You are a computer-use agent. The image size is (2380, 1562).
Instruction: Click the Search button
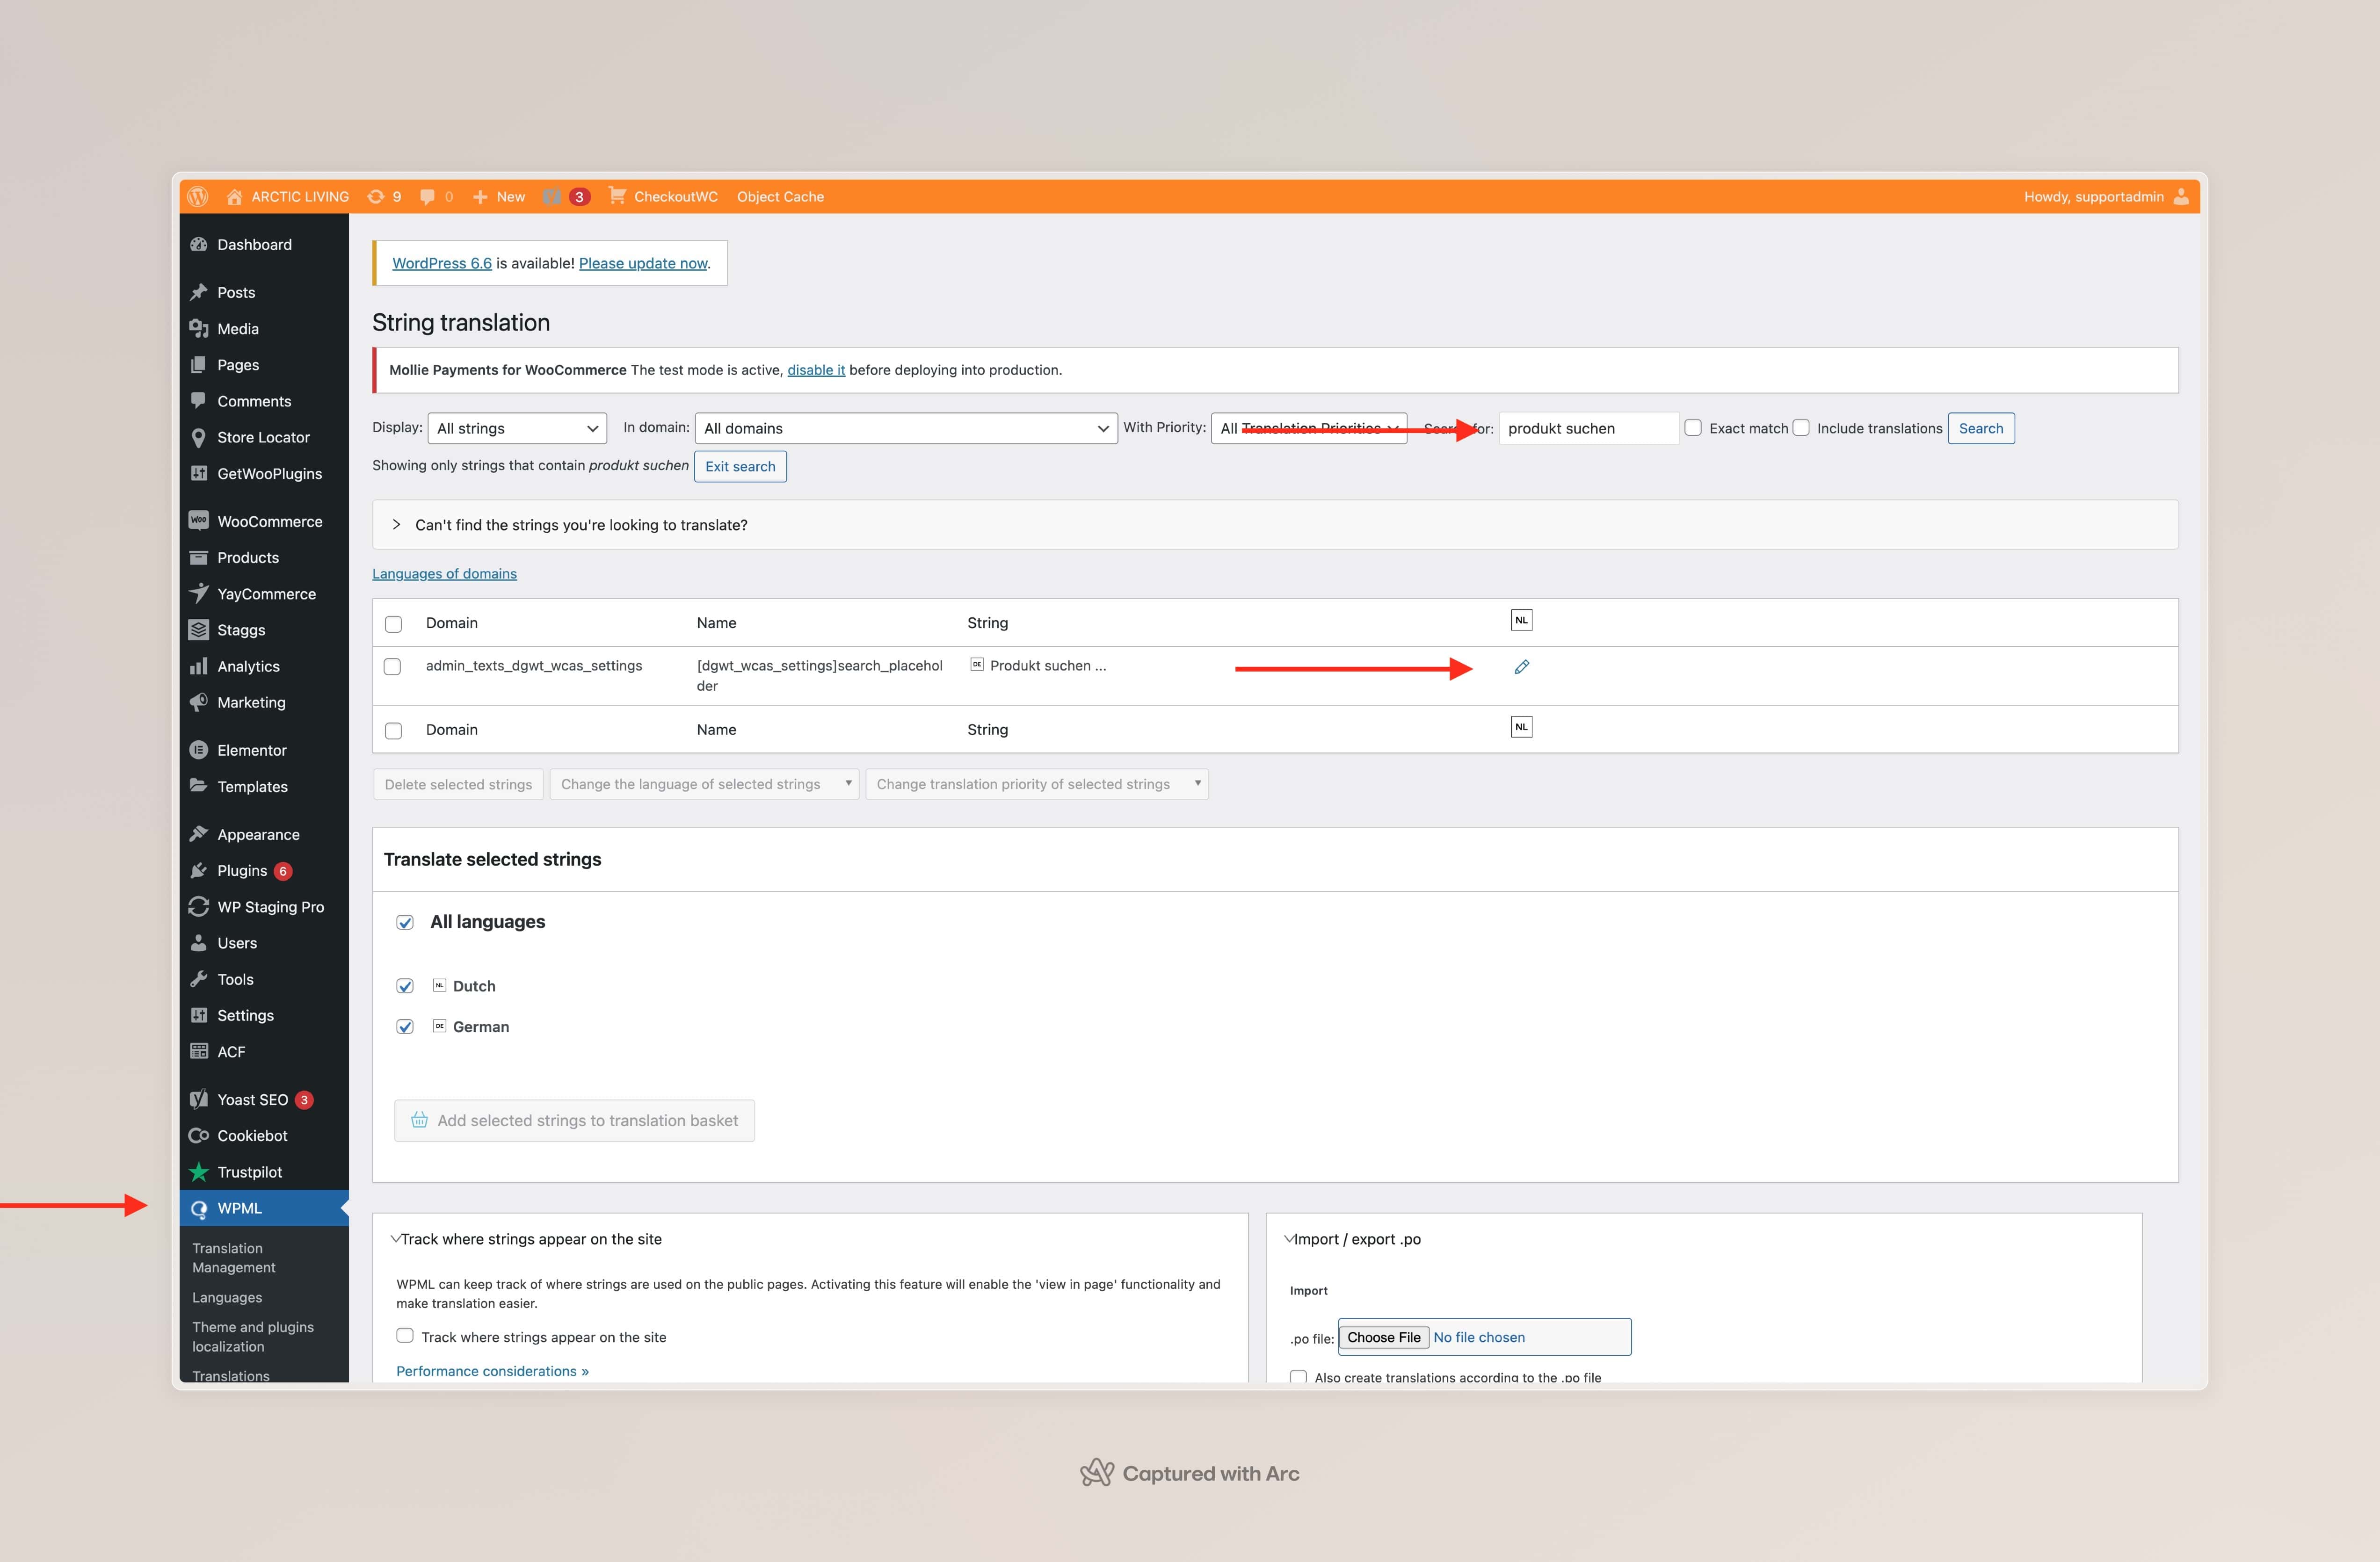tap(1980, 428)
